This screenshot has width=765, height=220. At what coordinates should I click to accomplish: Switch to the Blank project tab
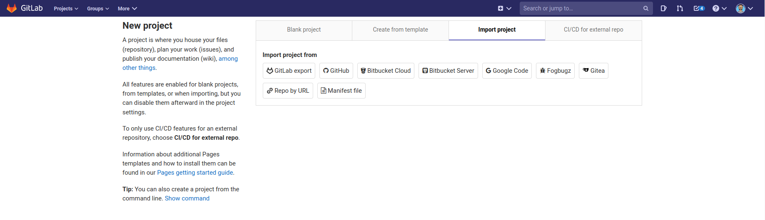(304, 30)
